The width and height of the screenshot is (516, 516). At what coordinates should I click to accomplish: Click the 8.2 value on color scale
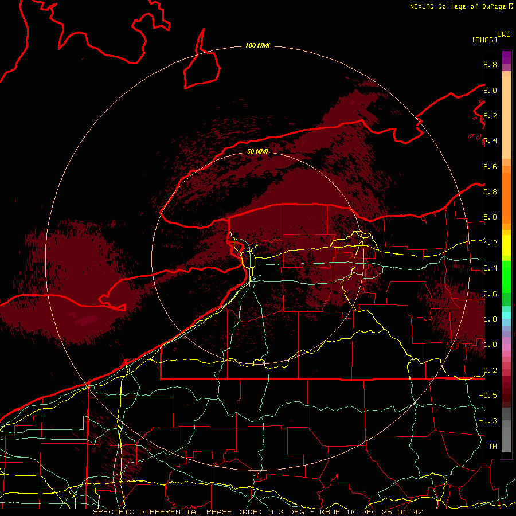[x=490, y=115]
